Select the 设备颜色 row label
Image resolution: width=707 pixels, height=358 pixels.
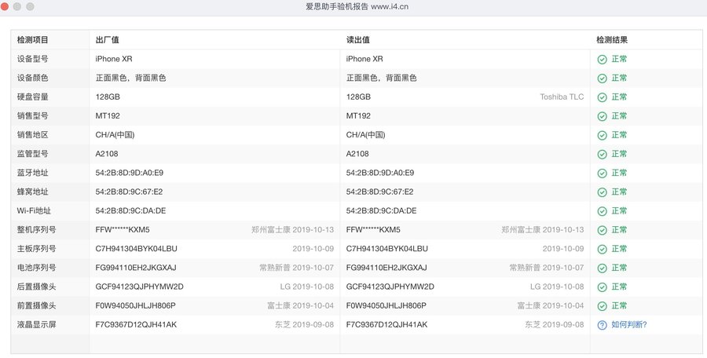pos(32,78)
